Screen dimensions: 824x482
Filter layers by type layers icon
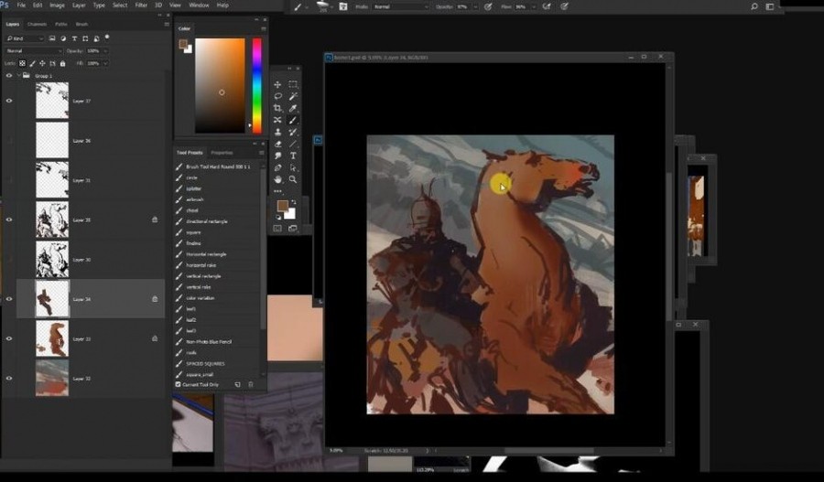click(74, 38)
